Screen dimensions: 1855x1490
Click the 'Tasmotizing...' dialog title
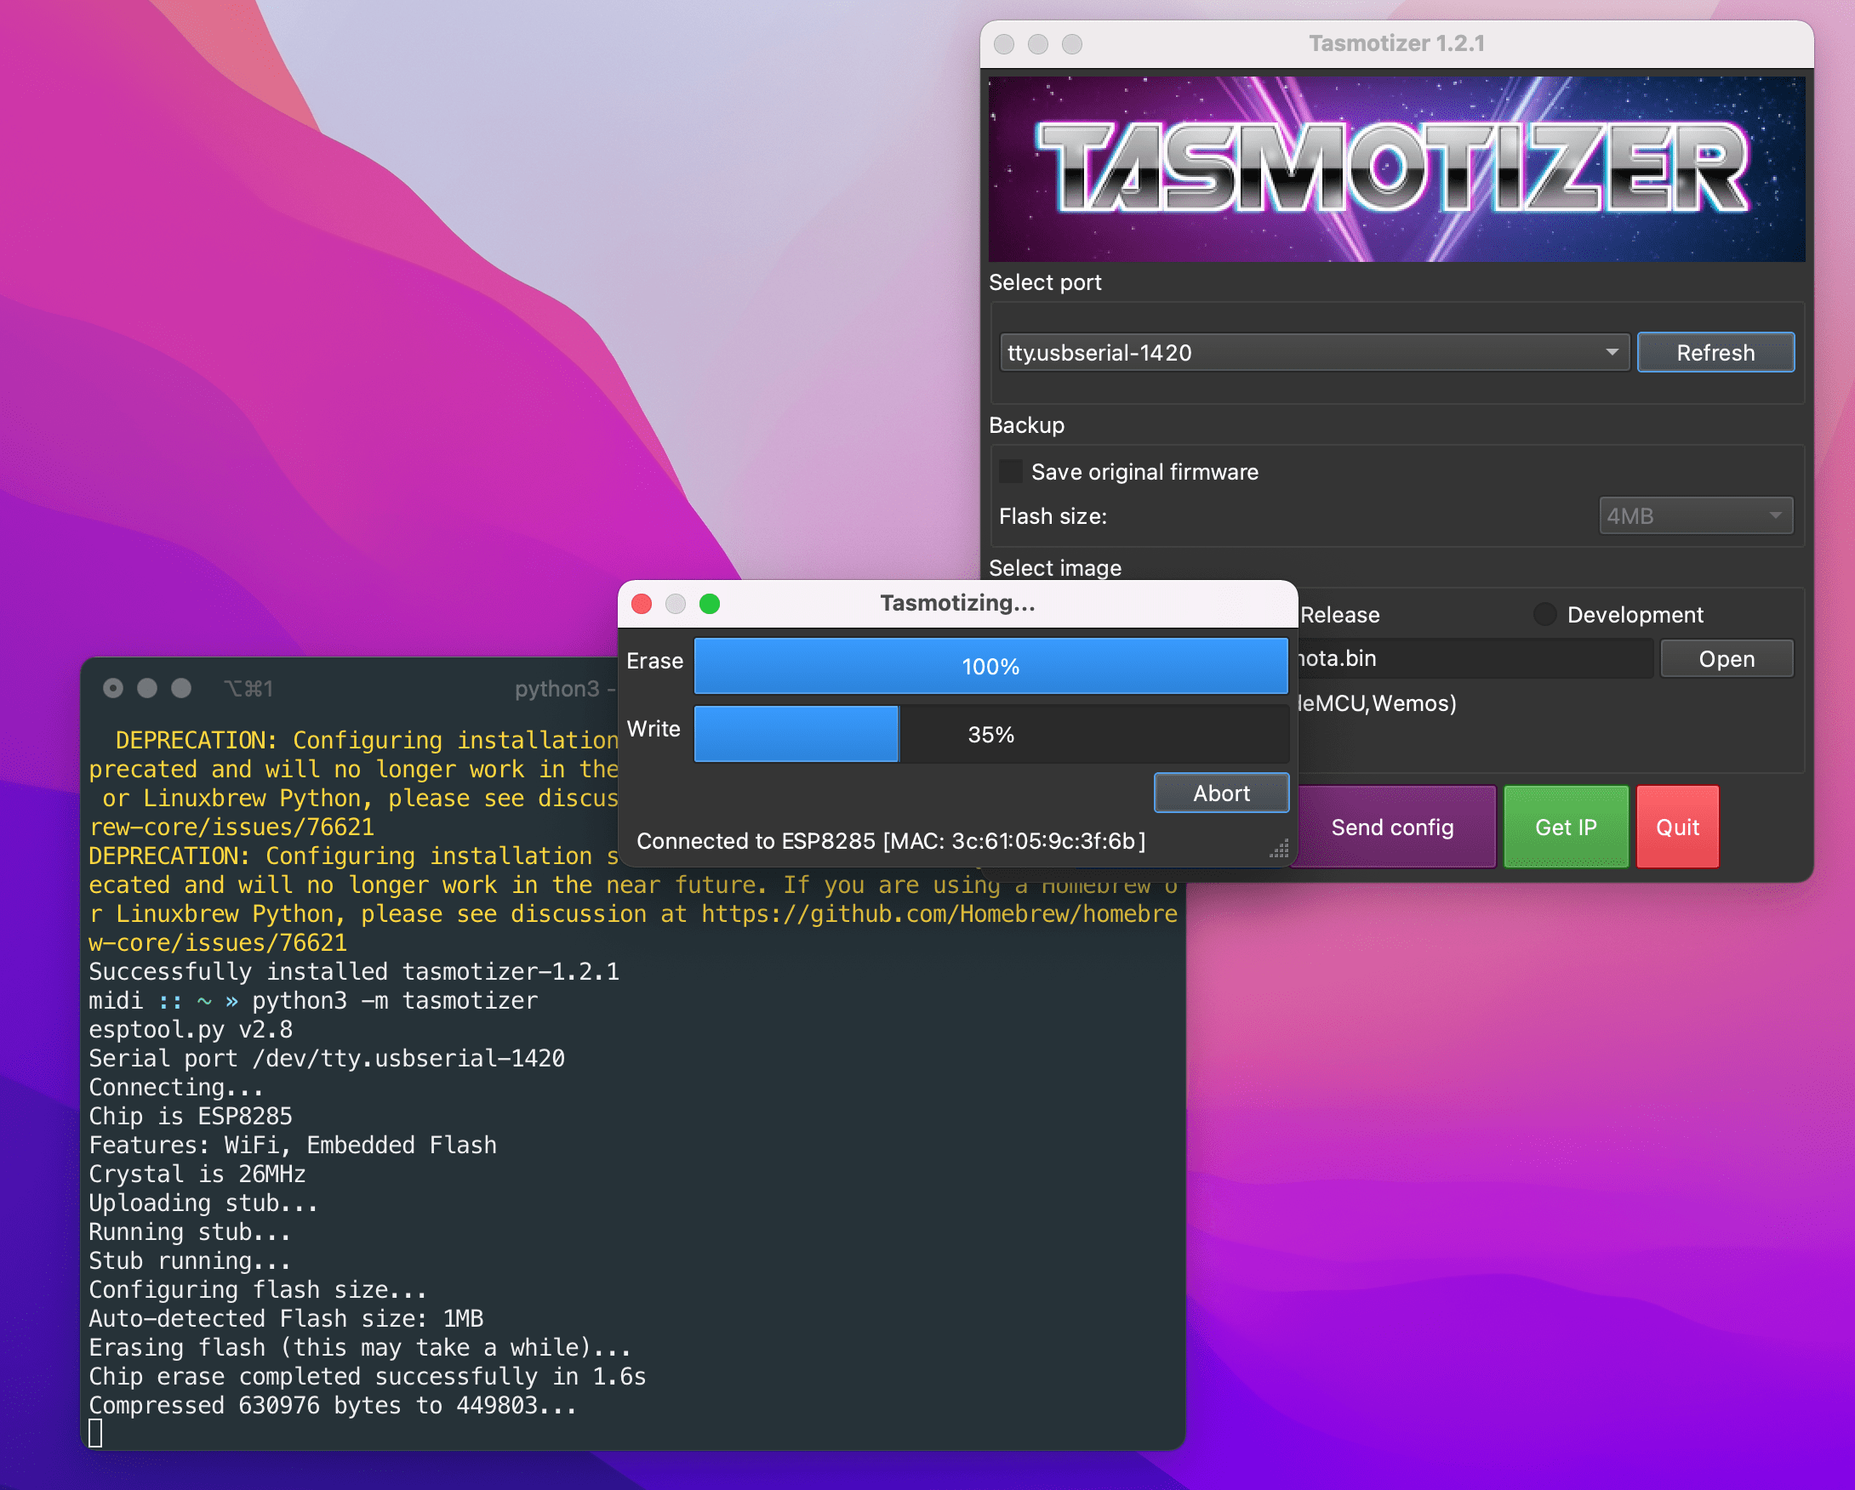click(x=957, y=603)
